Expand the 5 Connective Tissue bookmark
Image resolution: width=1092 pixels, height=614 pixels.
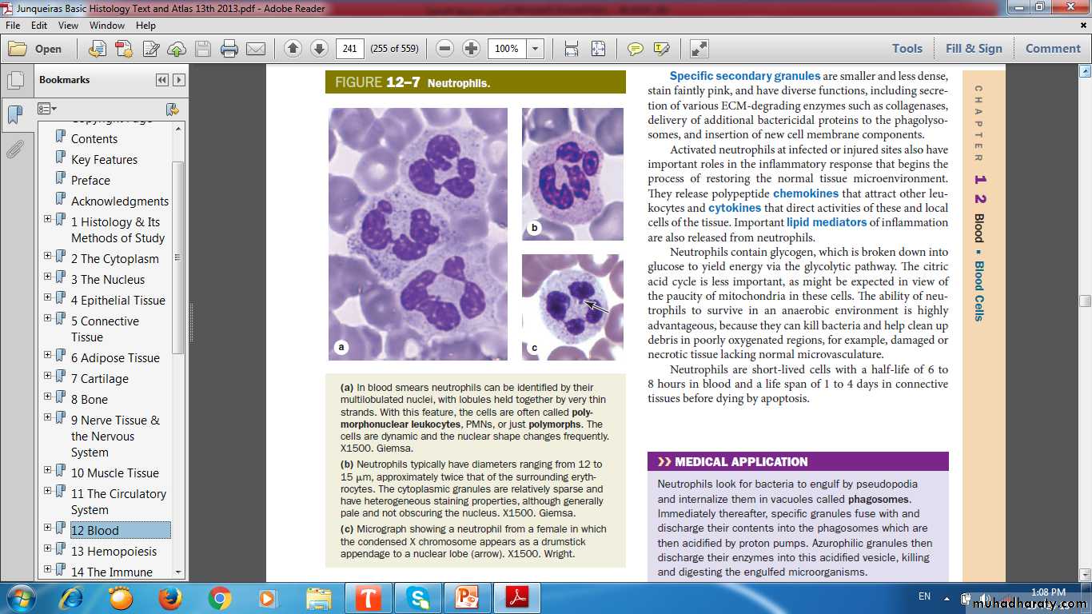point(48,318)
